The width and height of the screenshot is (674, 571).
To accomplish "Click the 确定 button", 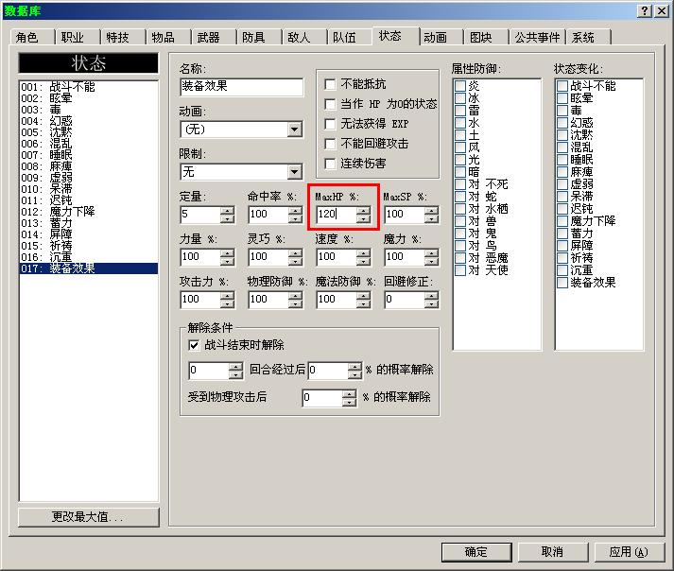I will (476, 552).
